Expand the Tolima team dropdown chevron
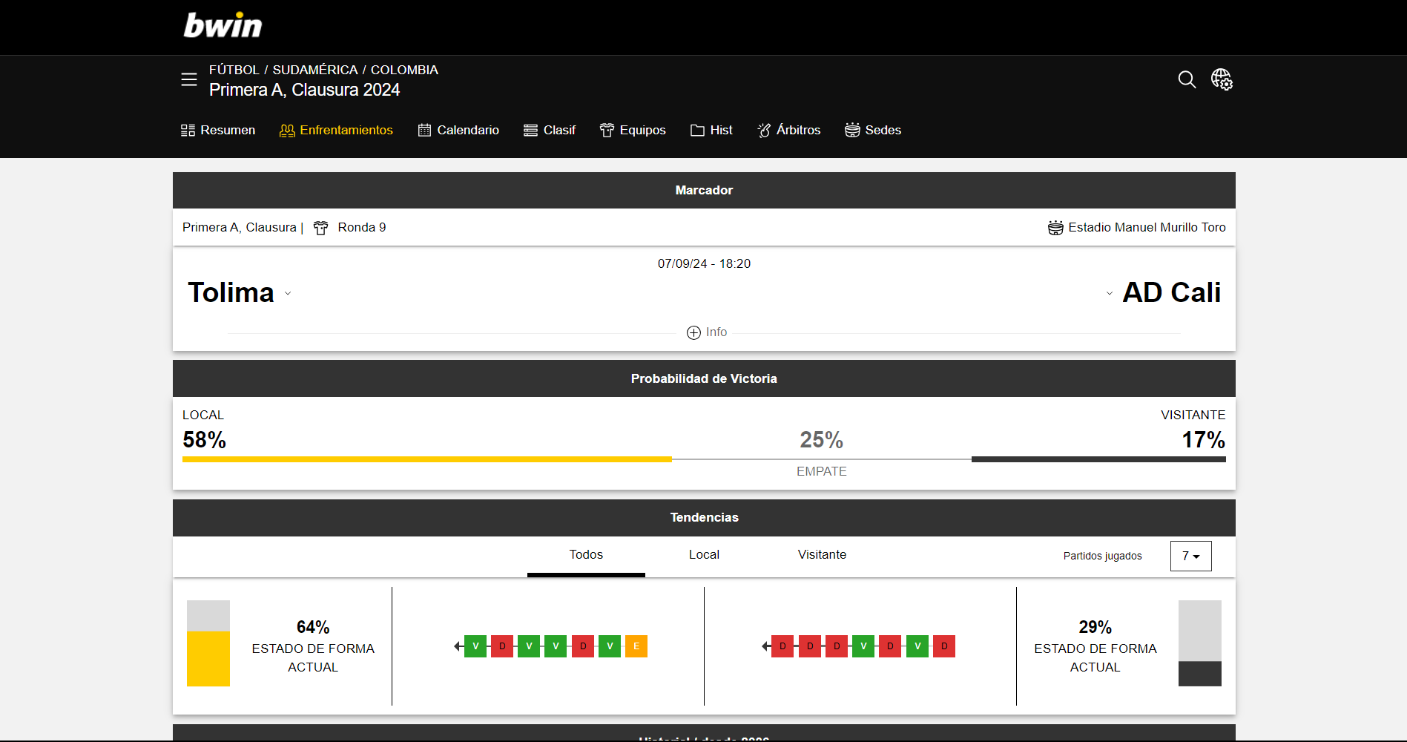 288,294
